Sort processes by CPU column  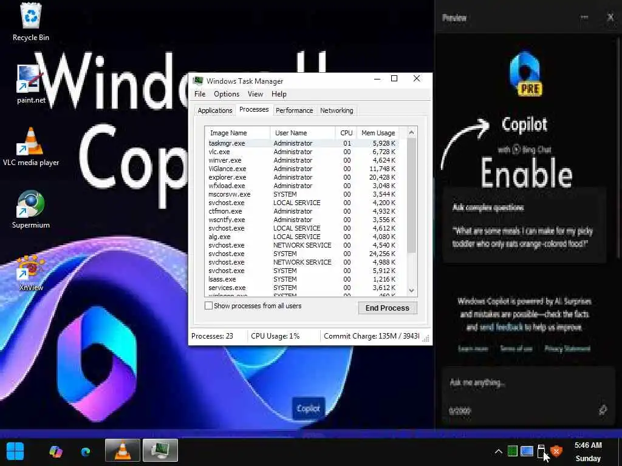pyautogui.click(x=346, y=133)
